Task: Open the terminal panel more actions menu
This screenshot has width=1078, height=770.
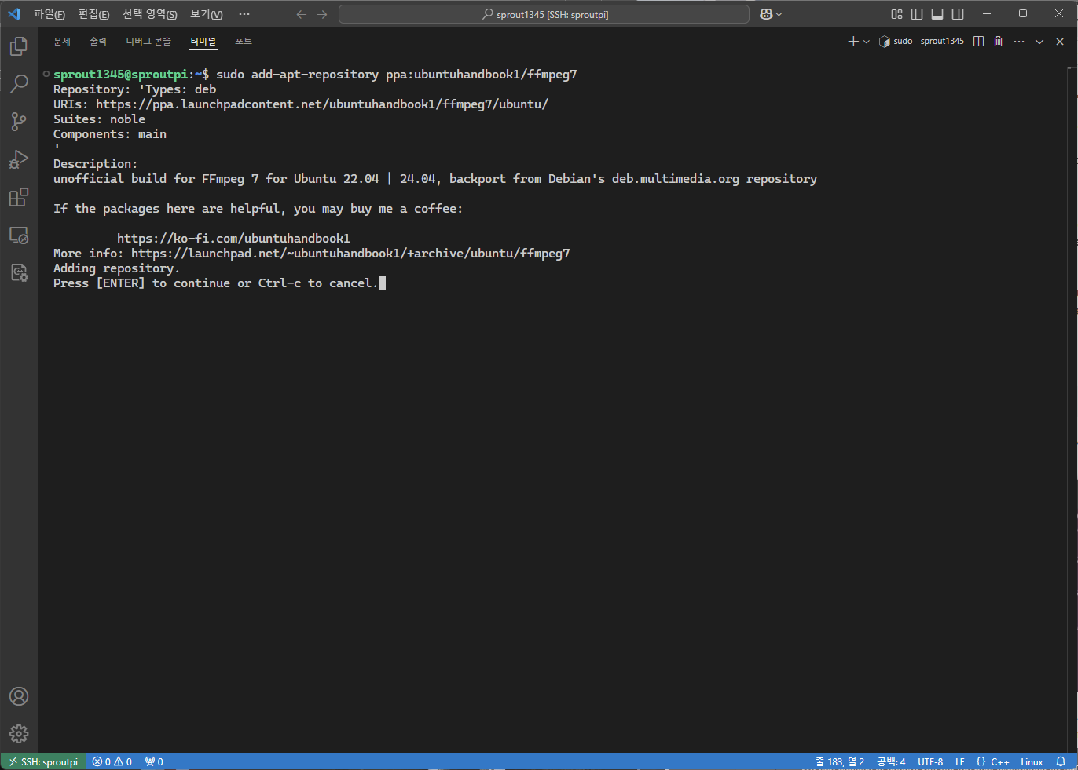Action: point(1019,42)
